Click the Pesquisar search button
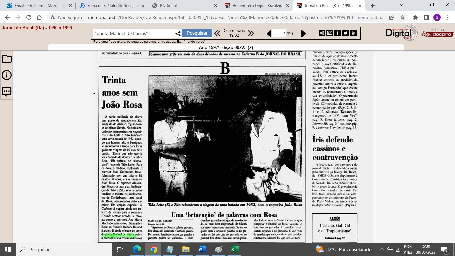The width and height of the screenshot is (455, 256). pyautogui.click(x=197, y=33)
